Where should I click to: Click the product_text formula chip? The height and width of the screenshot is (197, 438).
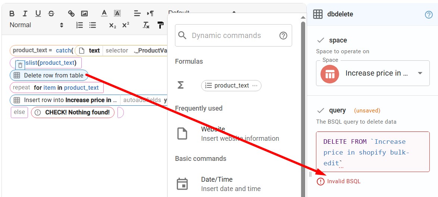(x=231, y=86)
